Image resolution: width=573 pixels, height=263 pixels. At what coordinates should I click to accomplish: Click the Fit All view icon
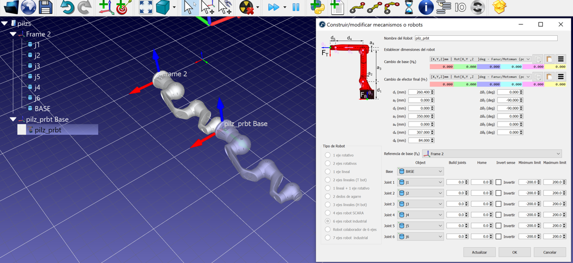coord(146,7)
